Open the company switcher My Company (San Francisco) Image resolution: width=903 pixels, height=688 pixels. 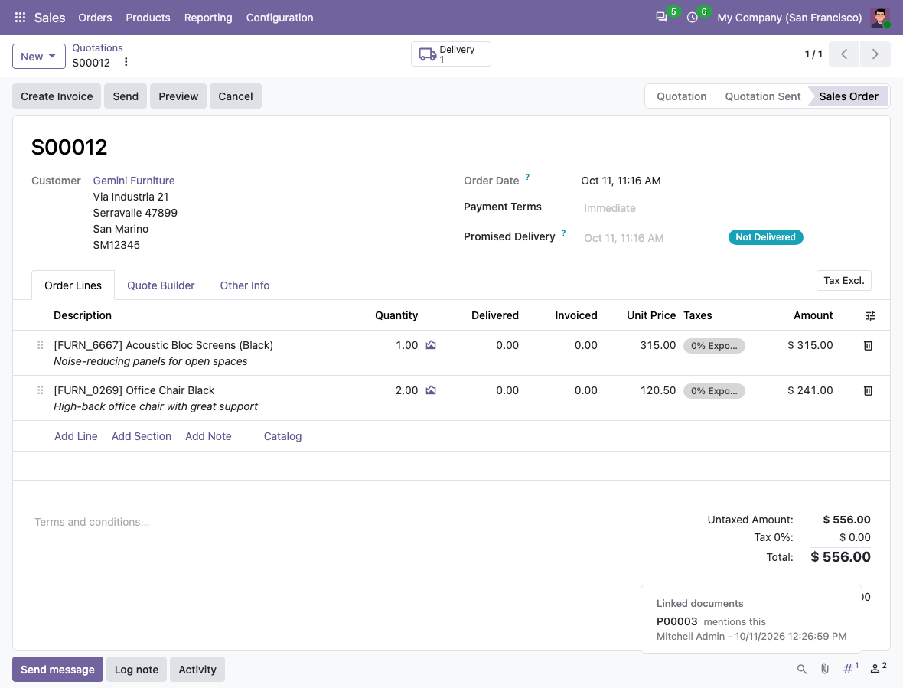coord(789,18)
